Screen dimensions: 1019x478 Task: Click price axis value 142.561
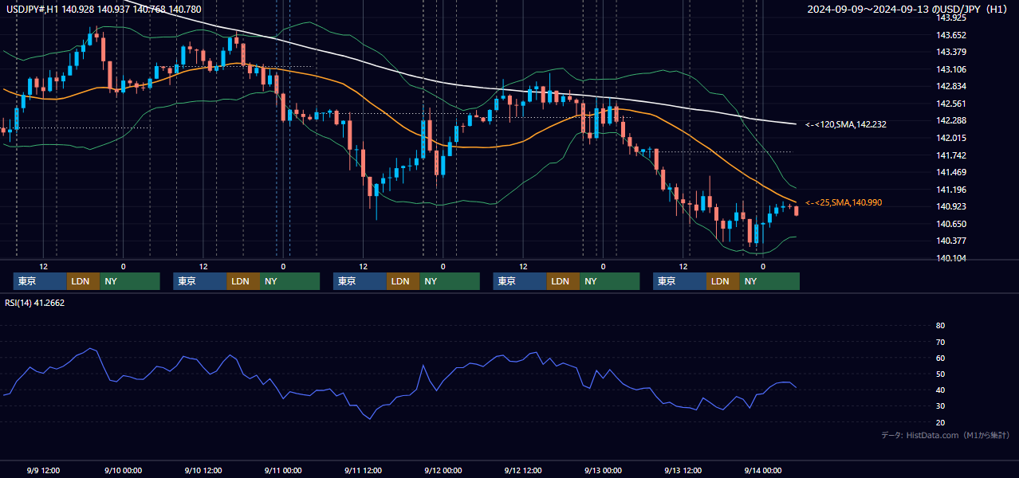click(x=952, y=104)
